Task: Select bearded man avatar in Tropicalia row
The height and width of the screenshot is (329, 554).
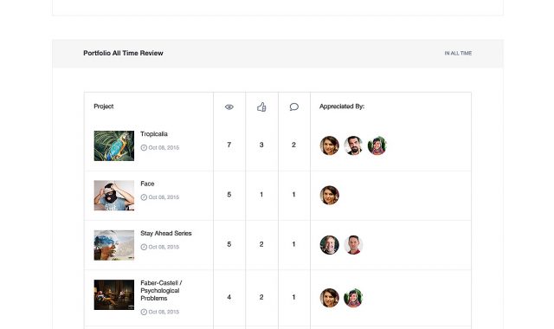Action: (353, 145)
